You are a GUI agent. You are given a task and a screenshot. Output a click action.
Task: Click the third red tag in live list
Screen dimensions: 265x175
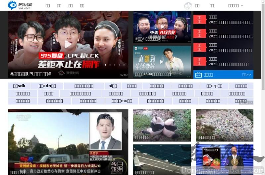(200, 47)
